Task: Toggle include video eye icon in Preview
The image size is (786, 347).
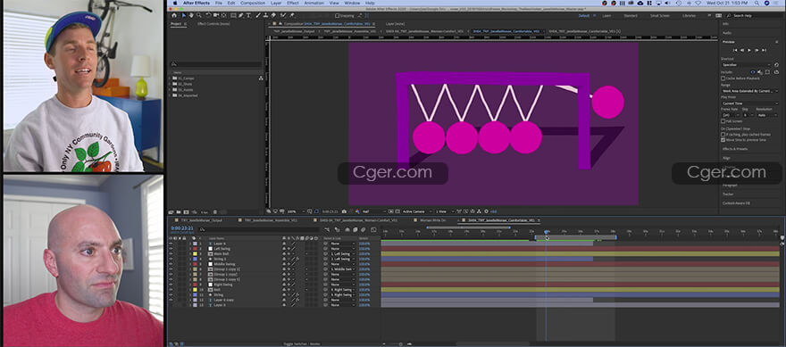Action: (x=753, y=72)
